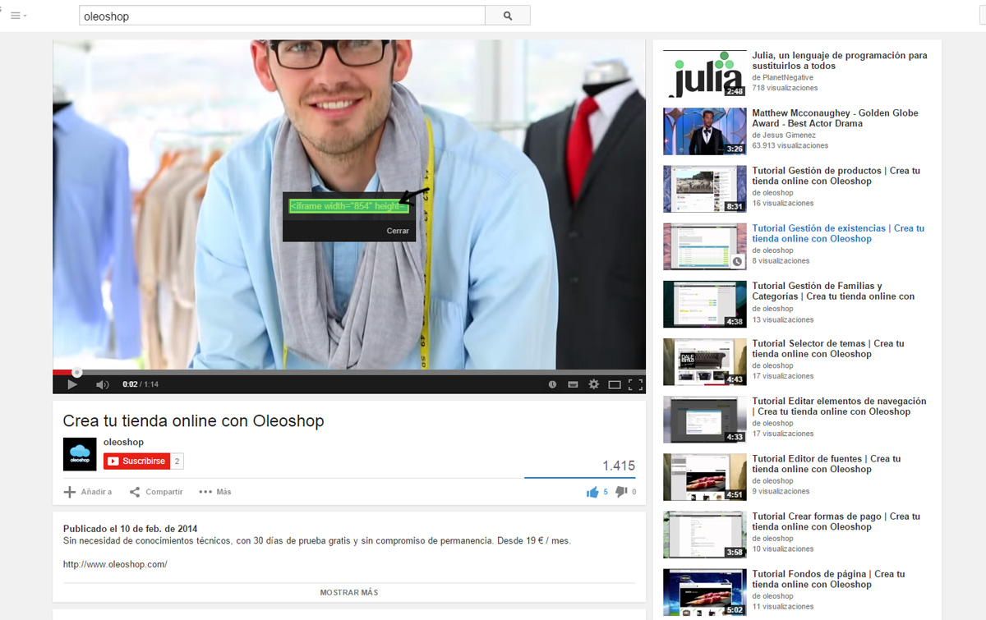Mute the video using the speaker icon

(102, 384)
